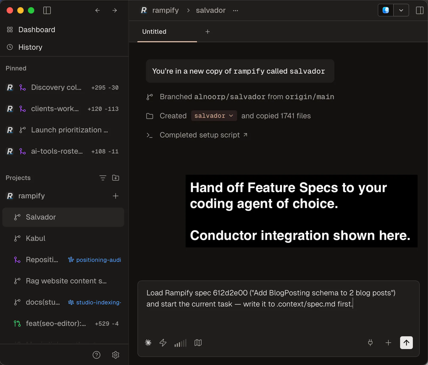Toggle the left sidebar panel icon
The image size is (428, 365).
47,10
